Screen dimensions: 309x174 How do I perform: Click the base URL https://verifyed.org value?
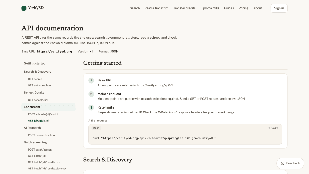click(54, 51)
